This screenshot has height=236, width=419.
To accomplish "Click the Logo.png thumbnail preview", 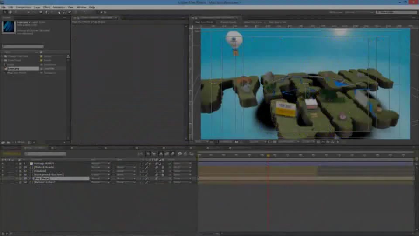I will coord(9,27).
